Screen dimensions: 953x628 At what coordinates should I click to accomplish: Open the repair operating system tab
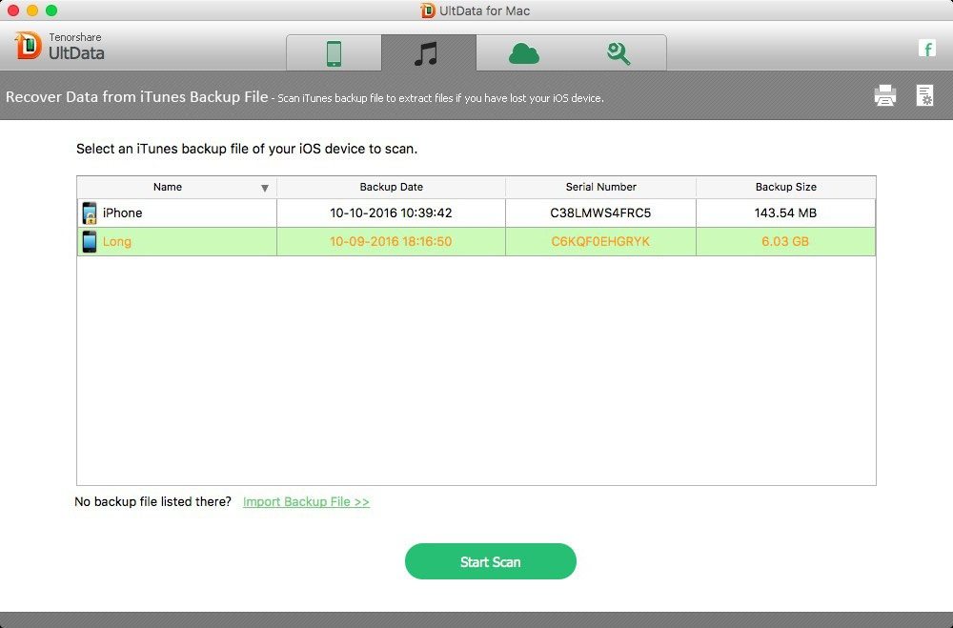[618, 53]
